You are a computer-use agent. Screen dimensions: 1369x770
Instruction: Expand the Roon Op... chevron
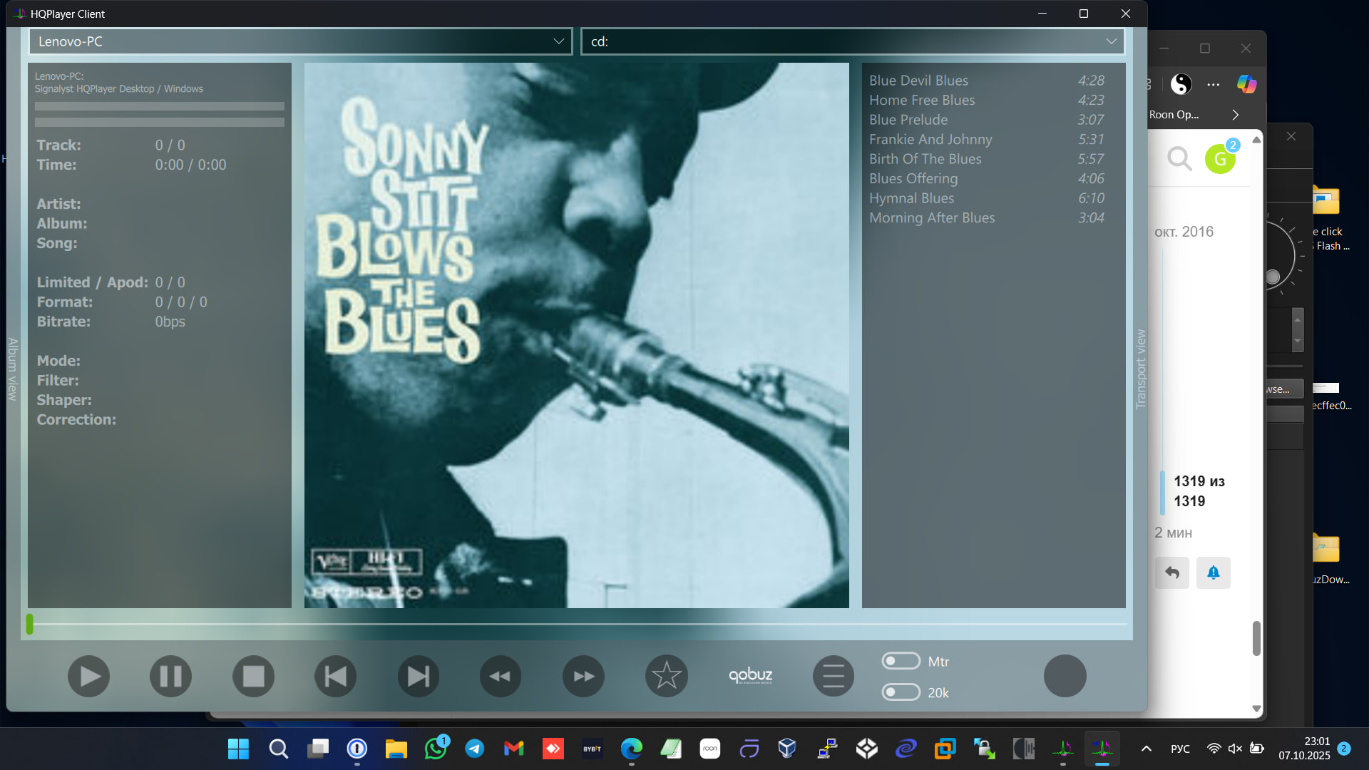[1235, 115]
